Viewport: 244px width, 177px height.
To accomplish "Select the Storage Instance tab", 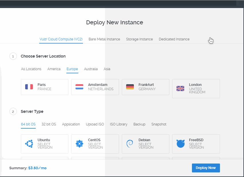I will (139, 39).
